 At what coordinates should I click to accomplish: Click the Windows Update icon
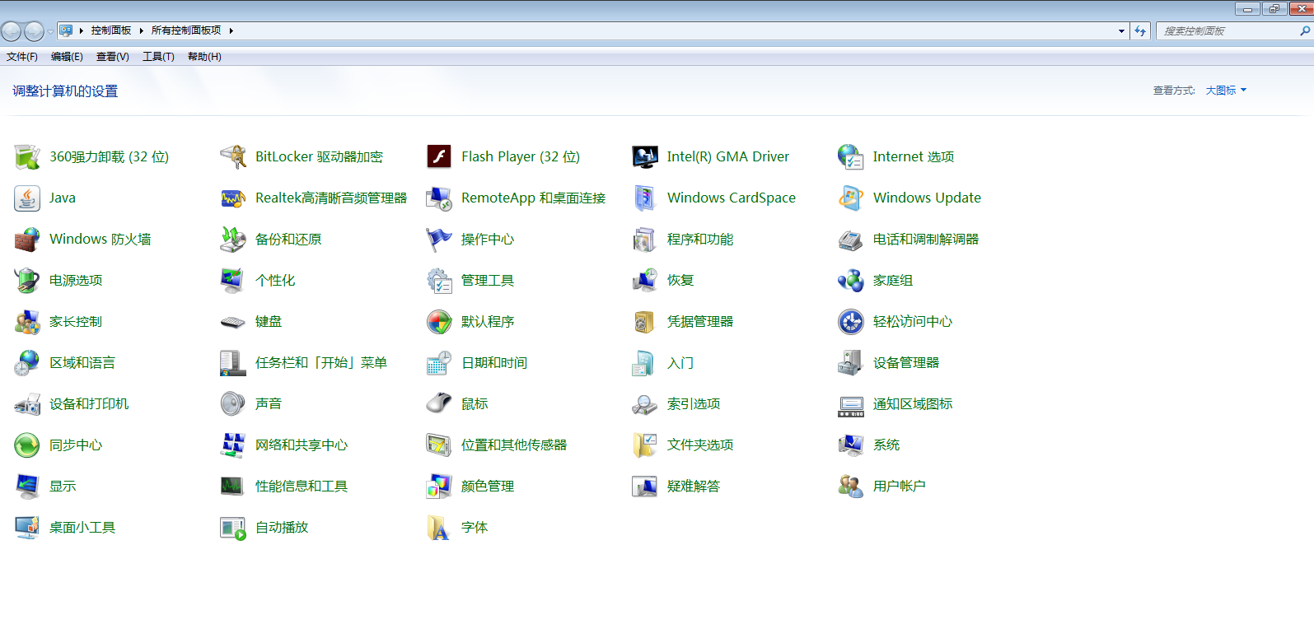pyautogui.click(x=851, y=198)
